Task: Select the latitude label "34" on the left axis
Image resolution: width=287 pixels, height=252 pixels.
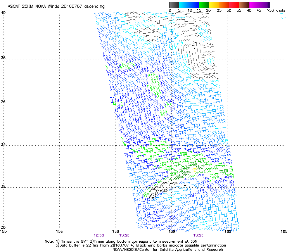Action: 3,145
